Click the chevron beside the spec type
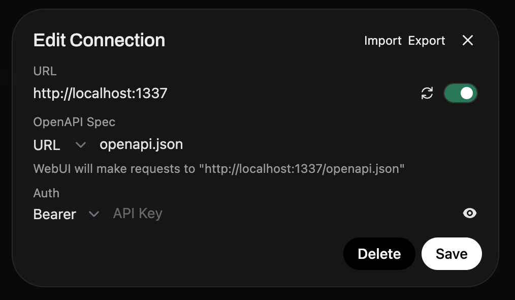 click(80, 145)
